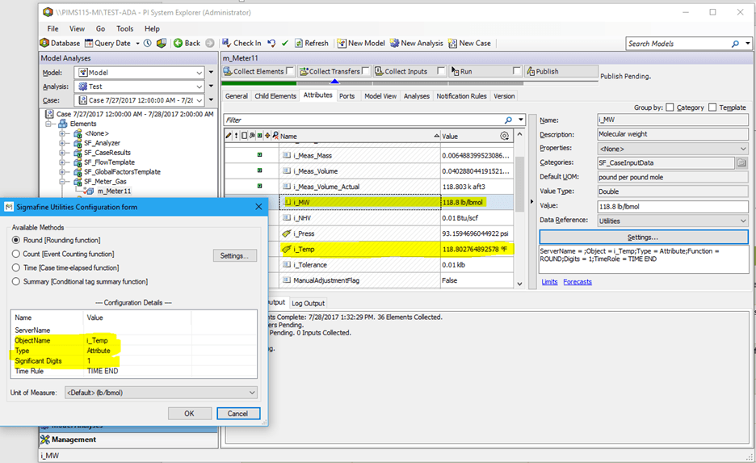Tick the Collect Elements checkbox
The width and height of the screenshot is (756, 463).
(291, 71)
